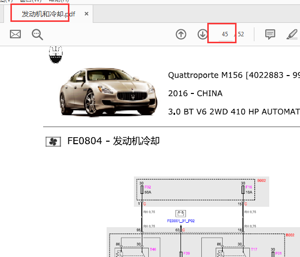Image resolution: width=300 pixels, height=257 pixels.
Task: Open the find text magnifier tool
Action: coord(37,34)
